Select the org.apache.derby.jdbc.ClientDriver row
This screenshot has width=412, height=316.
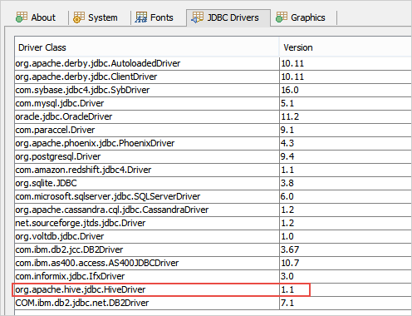tap(213, 77)
